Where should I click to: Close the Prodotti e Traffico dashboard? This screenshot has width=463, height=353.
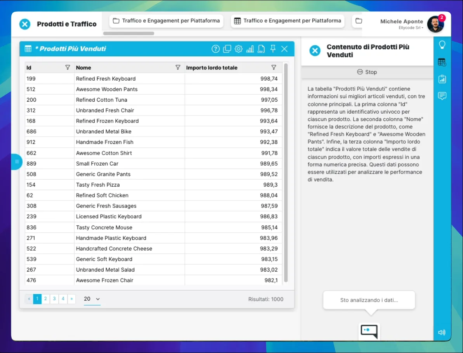25,24
